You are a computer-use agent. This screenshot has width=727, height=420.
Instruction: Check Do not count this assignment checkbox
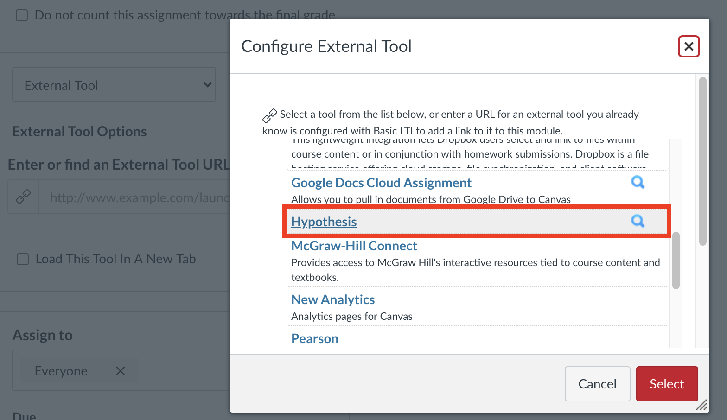22,15
